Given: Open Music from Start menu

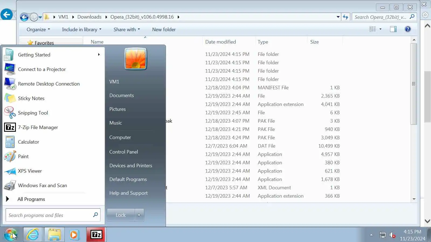Looking at the screenshot, I should pos(116,123).
